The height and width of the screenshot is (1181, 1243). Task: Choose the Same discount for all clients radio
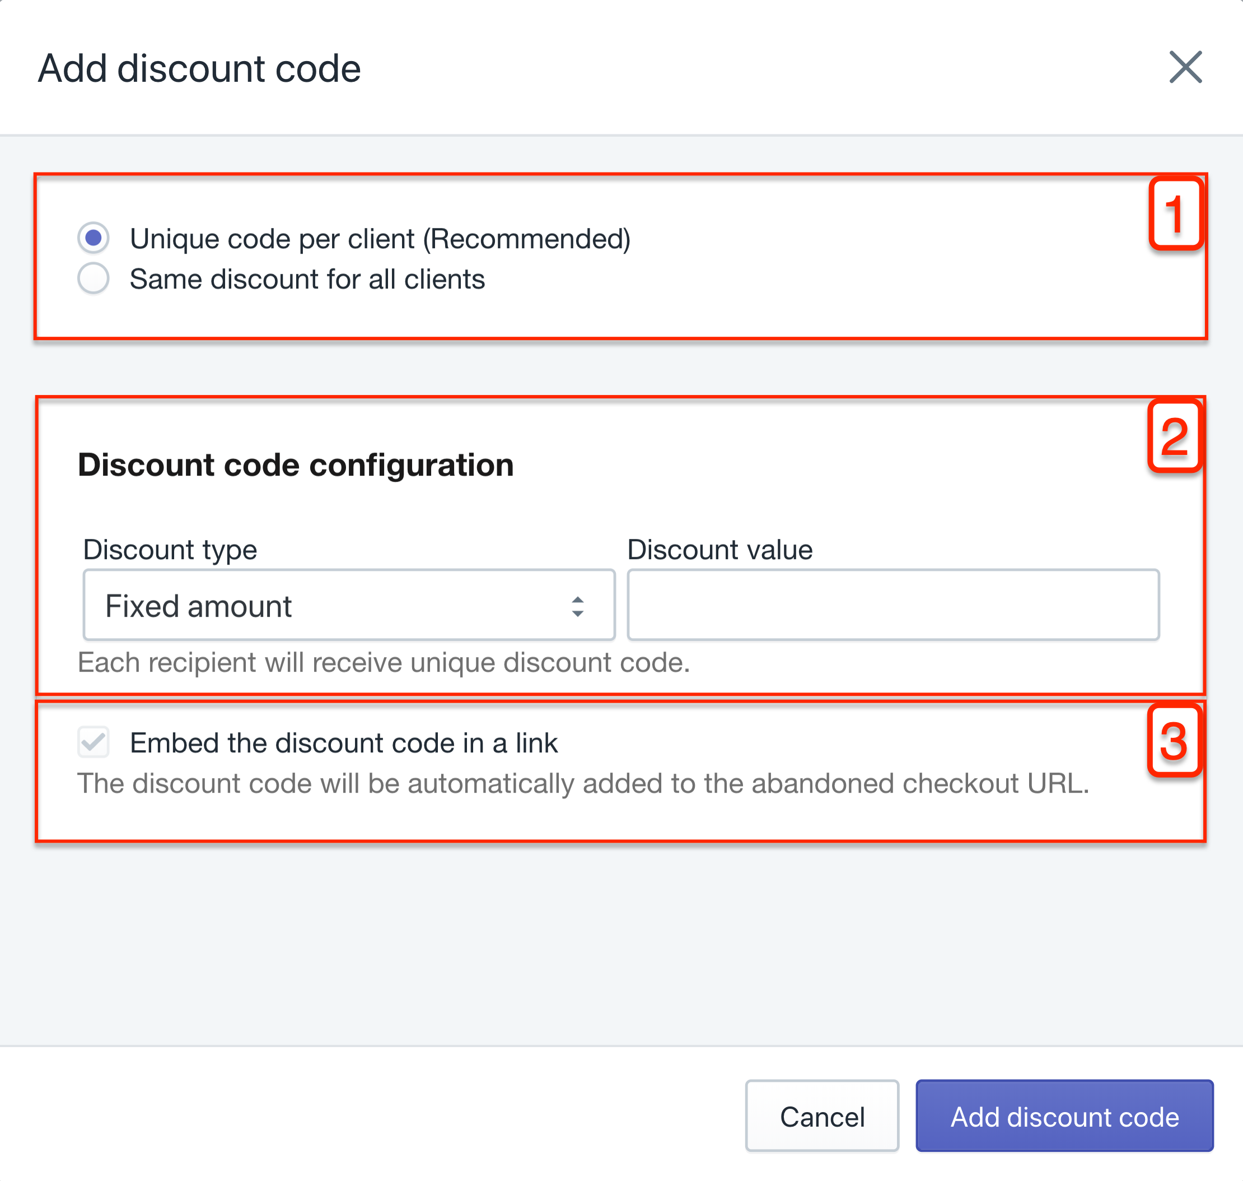[x=93, y=278]
